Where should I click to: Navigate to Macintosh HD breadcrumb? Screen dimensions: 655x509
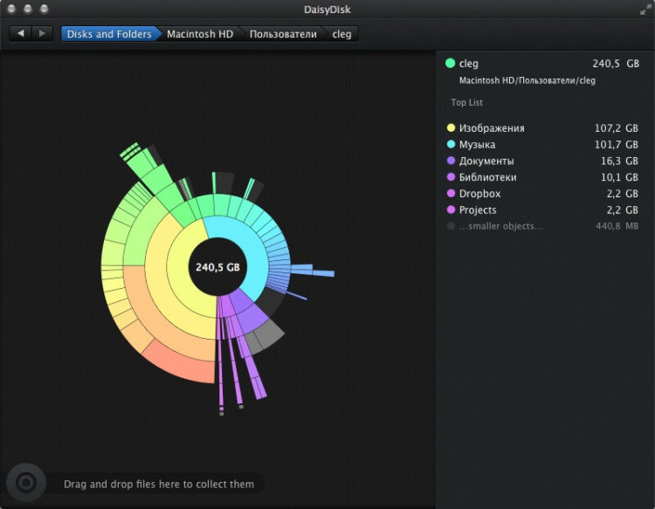click(200, 34)
